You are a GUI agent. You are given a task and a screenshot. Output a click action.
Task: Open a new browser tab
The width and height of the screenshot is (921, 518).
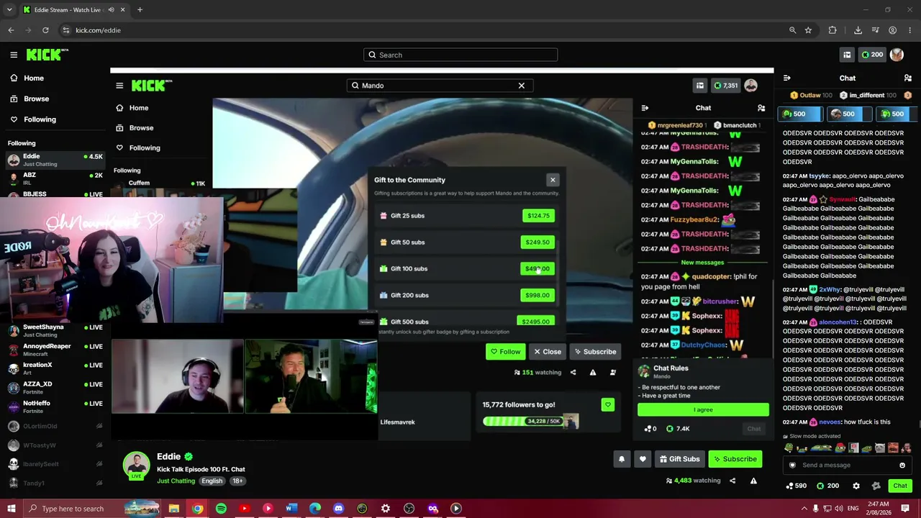tap(140, 10)
